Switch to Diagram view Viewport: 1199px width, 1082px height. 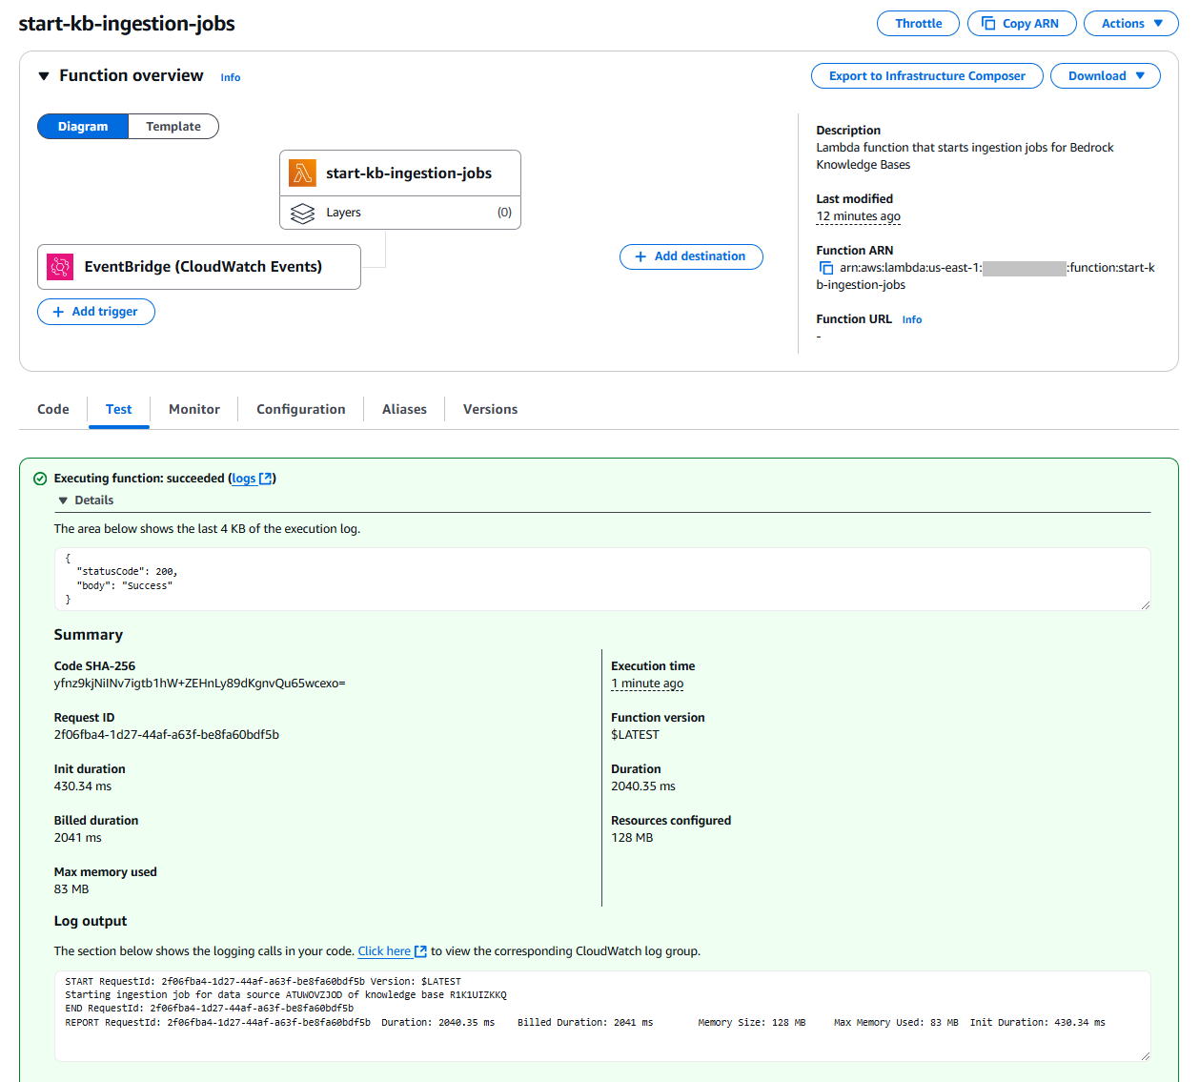point(83,127)
